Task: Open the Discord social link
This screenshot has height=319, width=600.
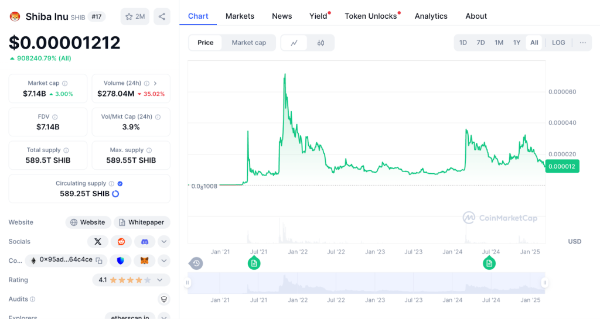Action: click(x=145, y=242)
